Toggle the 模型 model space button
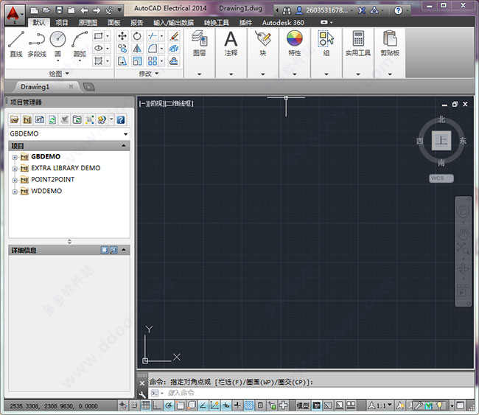Viewport: 479px width, 415px height. (303, 405)
